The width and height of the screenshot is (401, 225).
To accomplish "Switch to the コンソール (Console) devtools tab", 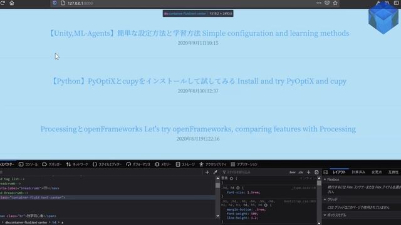I will 28,164.
